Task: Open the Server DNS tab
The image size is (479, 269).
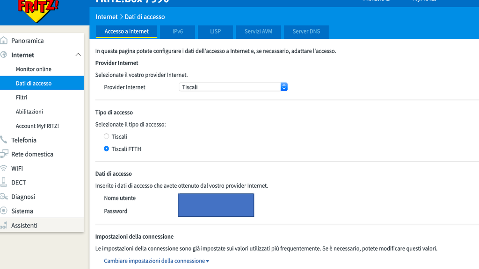Action: click(306, 31)
